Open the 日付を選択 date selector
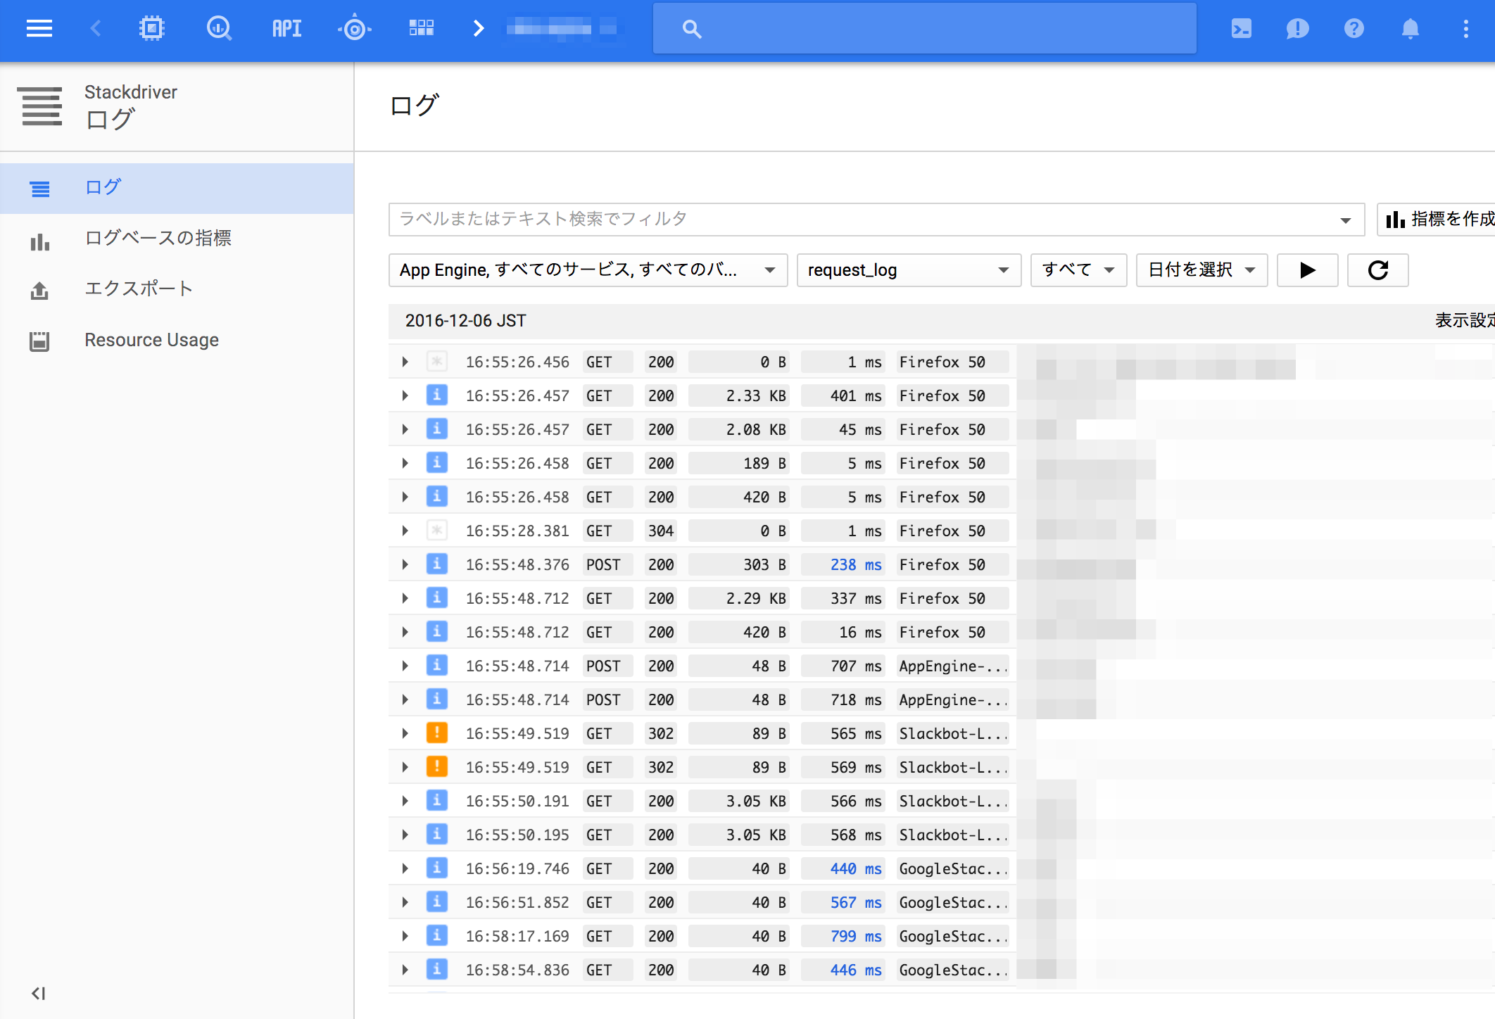 (1199, 270)
